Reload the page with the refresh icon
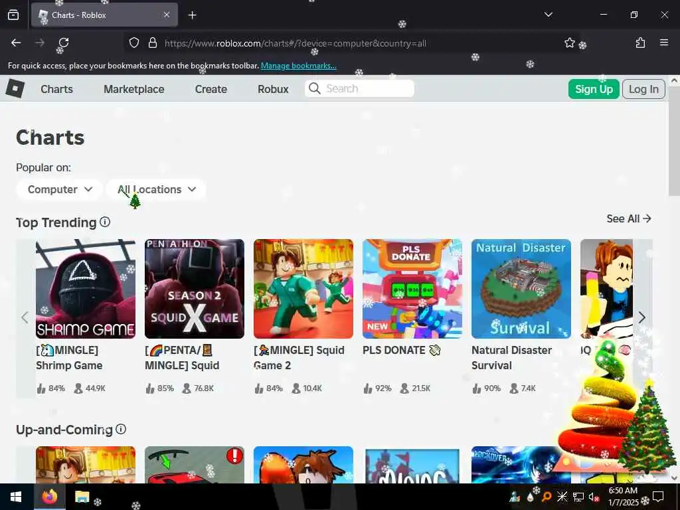This screenshot has width=680, height=510. point(64,42)
